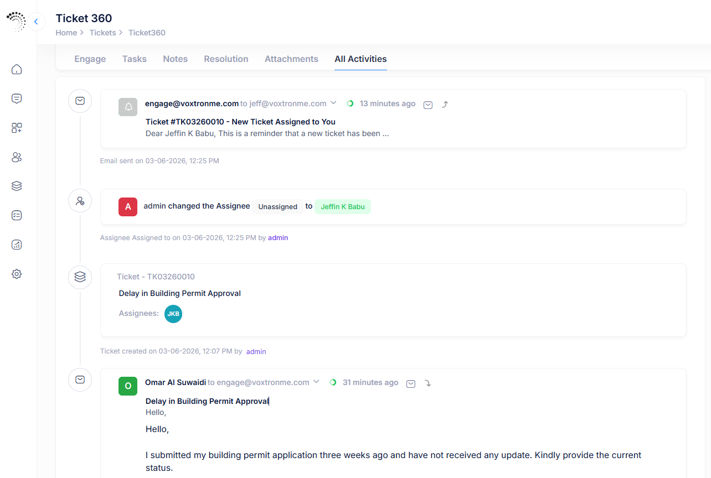Click the application logo at top-left
Image resolution: width=711 pixels, height=478 pixels.
point(17,22)
